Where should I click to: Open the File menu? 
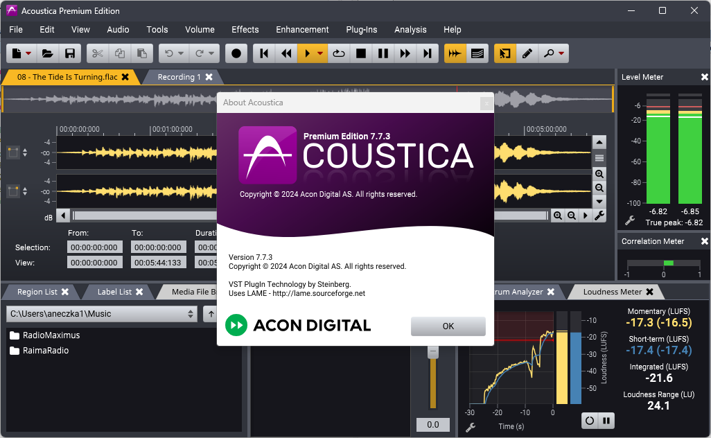pos(16,30)
